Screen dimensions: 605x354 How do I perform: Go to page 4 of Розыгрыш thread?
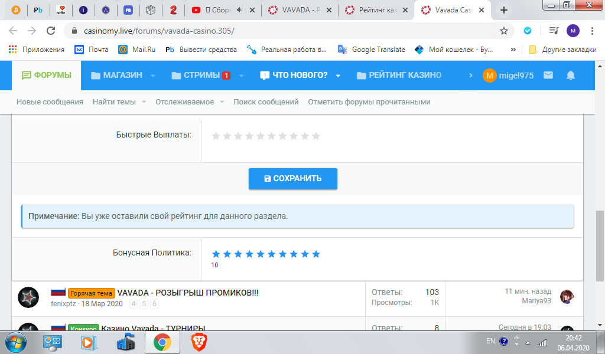point(134,304)
